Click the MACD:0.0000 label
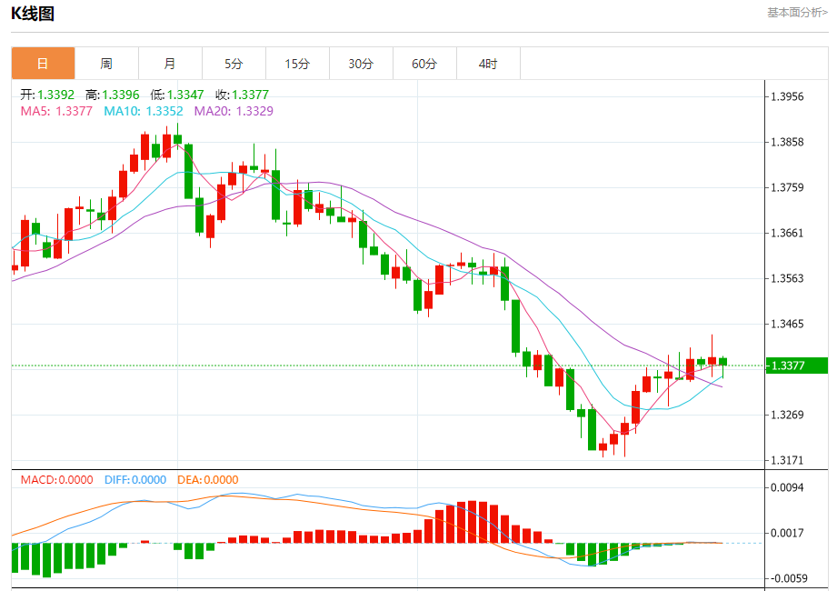This screenshot has height=591, width=837. pyautogui.click(x=56, y=480)
